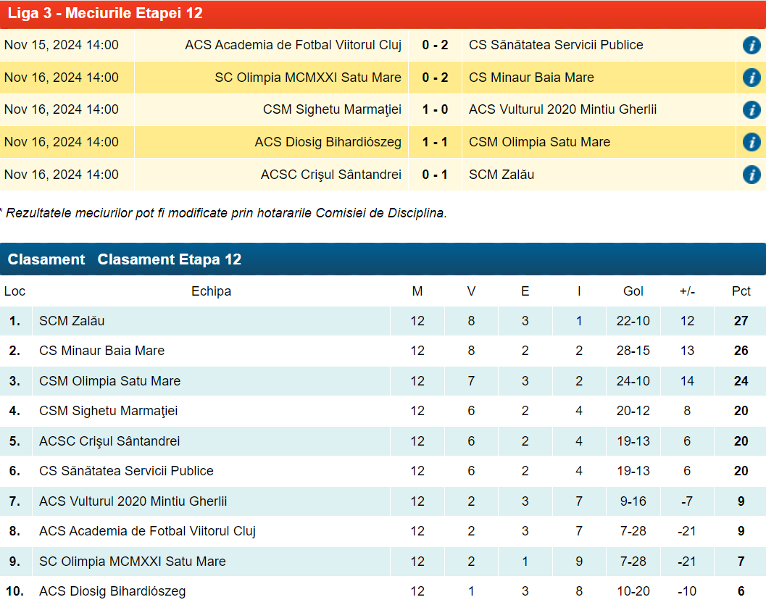
Task: Click the Pct column header
Action: [x=741, y=291]
